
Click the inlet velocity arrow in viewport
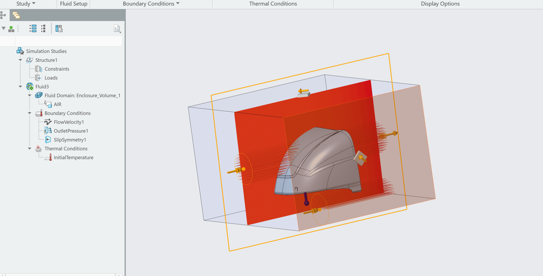[x=236, y=170]
